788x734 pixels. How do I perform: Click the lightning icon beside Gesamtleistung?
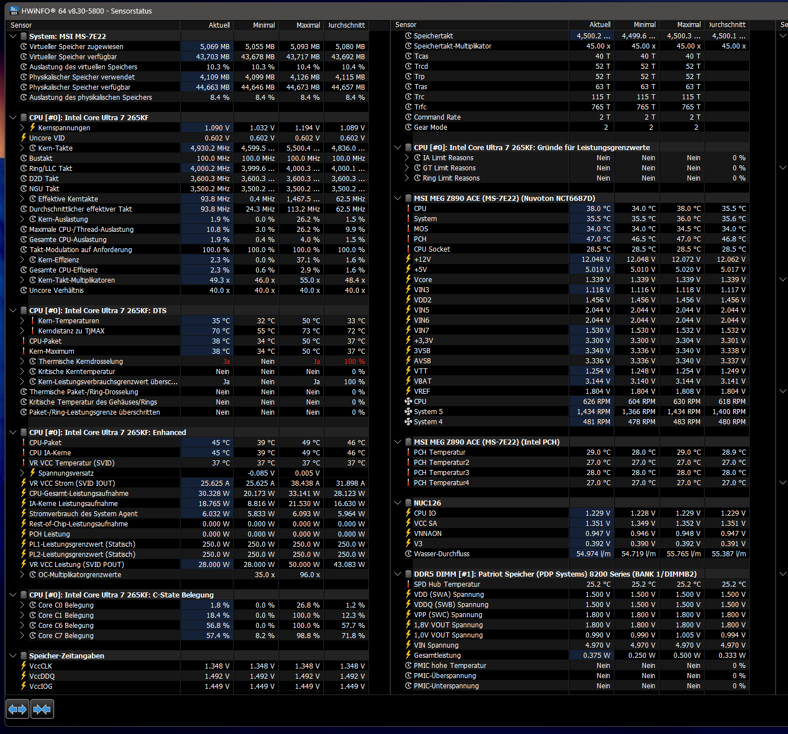tap(408, 655)
